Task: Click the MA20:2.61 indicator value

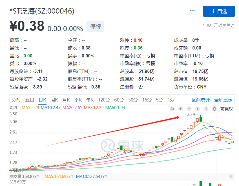Action: tap(72, 108)
